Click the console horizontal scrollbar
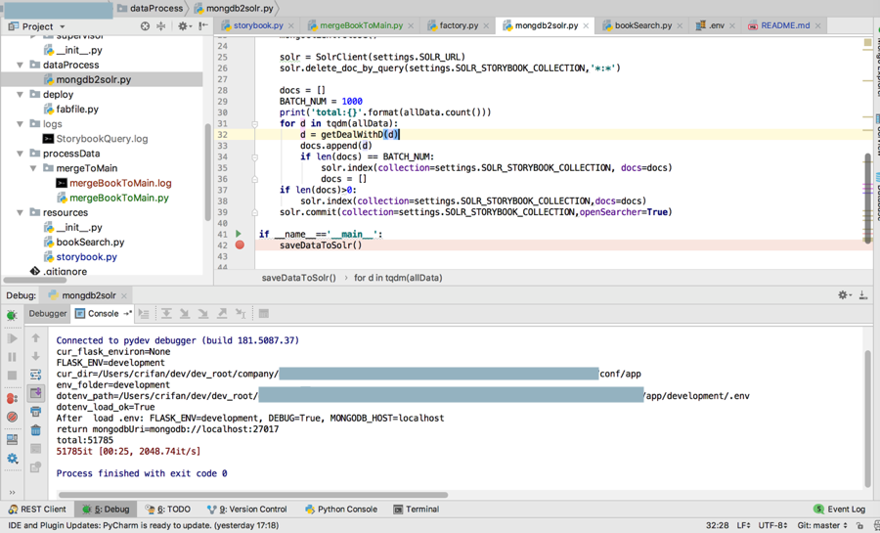880x533 pixels. pyautogui.click(x=244, y=495)
